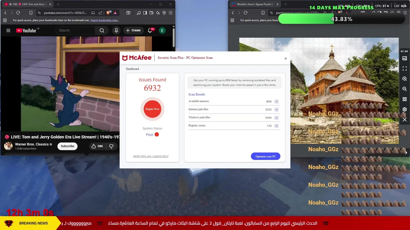
Task: Click the Warner Bros. Classics channel name
Action: (x=32, y=144)
